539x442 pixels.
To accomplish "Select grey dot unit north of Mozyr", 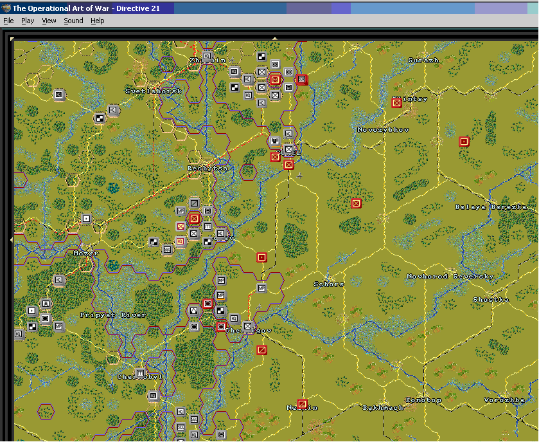I will pyautogui.click(x=86, y=219).
